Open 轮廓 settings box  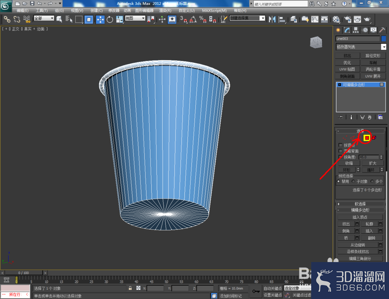pyautogui.click(x=380, y=224)
